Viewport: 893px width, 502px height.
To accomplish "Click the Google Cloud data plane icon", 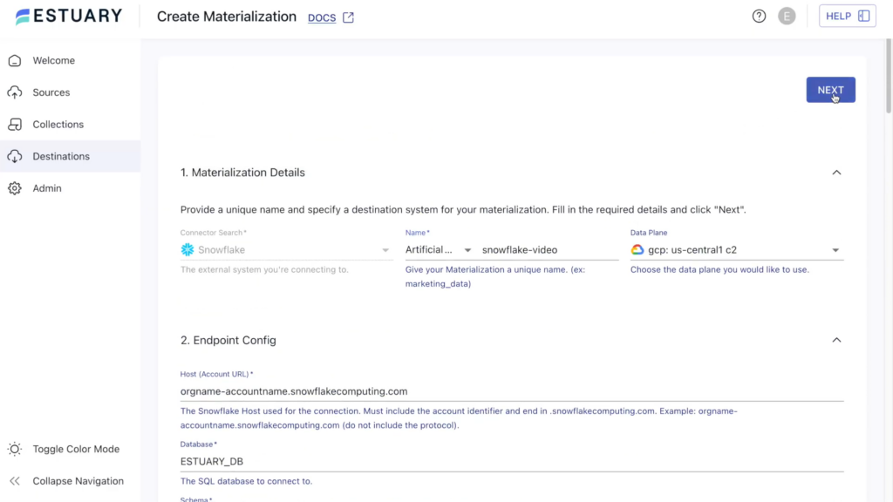I will (x=637, y=249).
